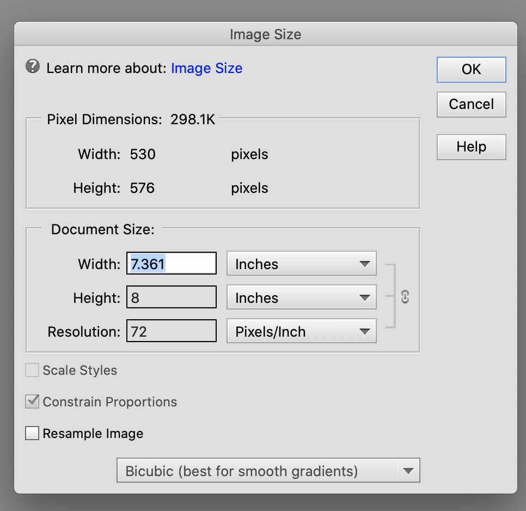The width and height of the screenshot is (526, 511).
Task: Cancel the Image Size dialog
Action: coord(471,104)
